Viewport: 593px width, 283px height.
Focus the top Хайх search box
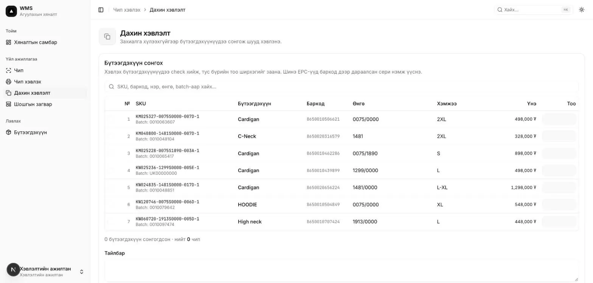[534, 10]
